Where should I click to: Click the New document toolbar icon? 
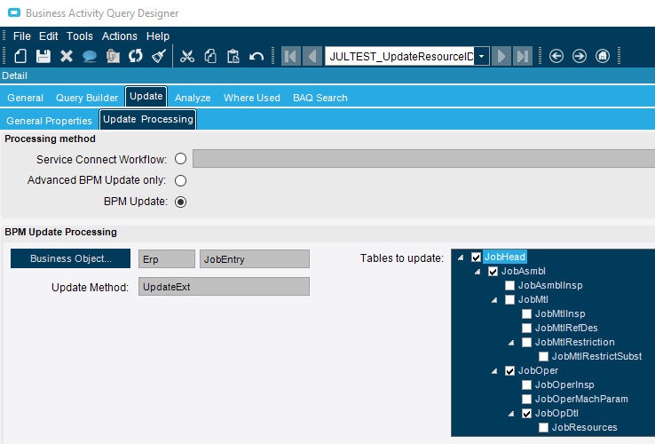(20, 56)
